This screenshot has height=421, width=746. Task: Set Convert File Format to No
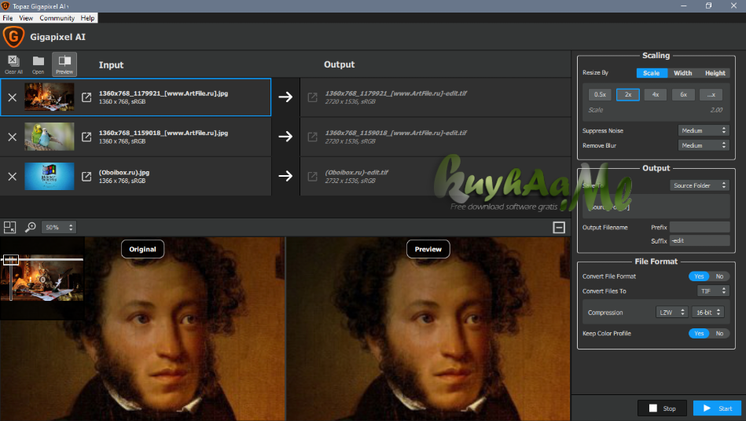719,276
